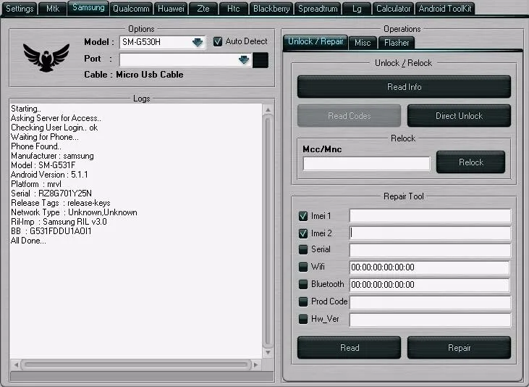Open the Blackberry tab
This screenshot has height=387, width=529.
click(x=271, y=9)
